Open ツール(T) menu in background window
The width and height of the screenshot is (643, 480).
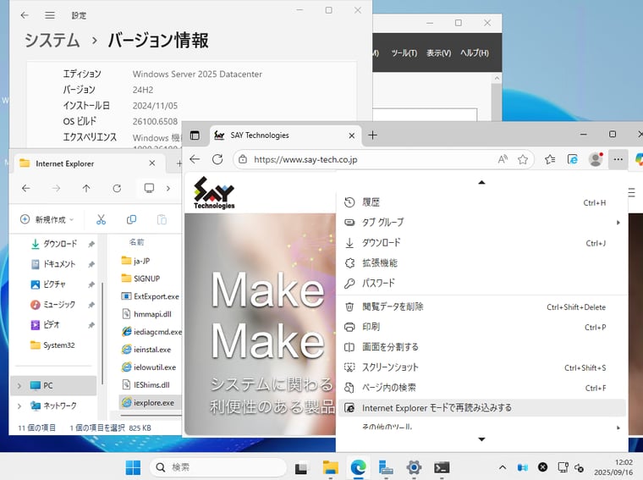404,53
